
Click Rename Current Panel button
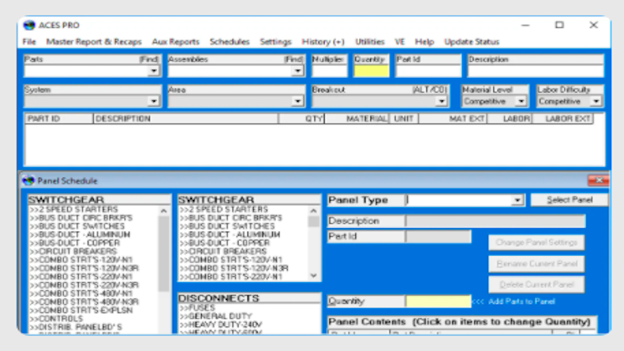pos(536,263)
